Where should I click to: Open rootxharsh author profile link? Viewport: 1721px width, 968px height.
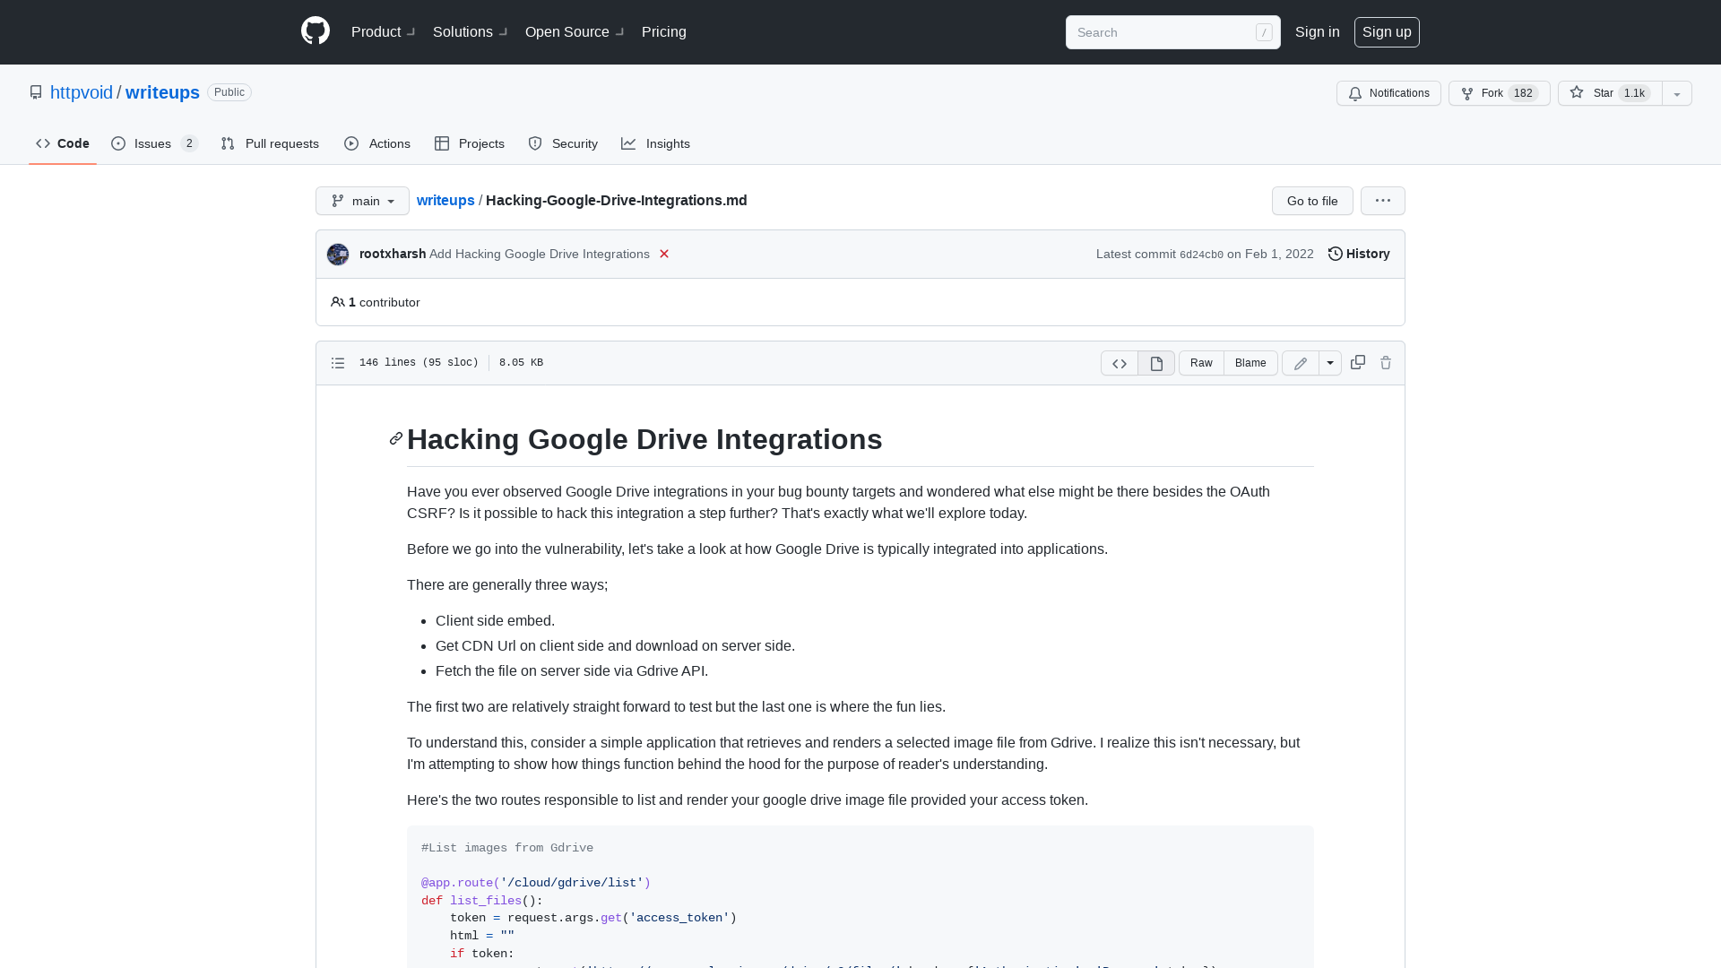pyautogui.click(x=393, y=254)
